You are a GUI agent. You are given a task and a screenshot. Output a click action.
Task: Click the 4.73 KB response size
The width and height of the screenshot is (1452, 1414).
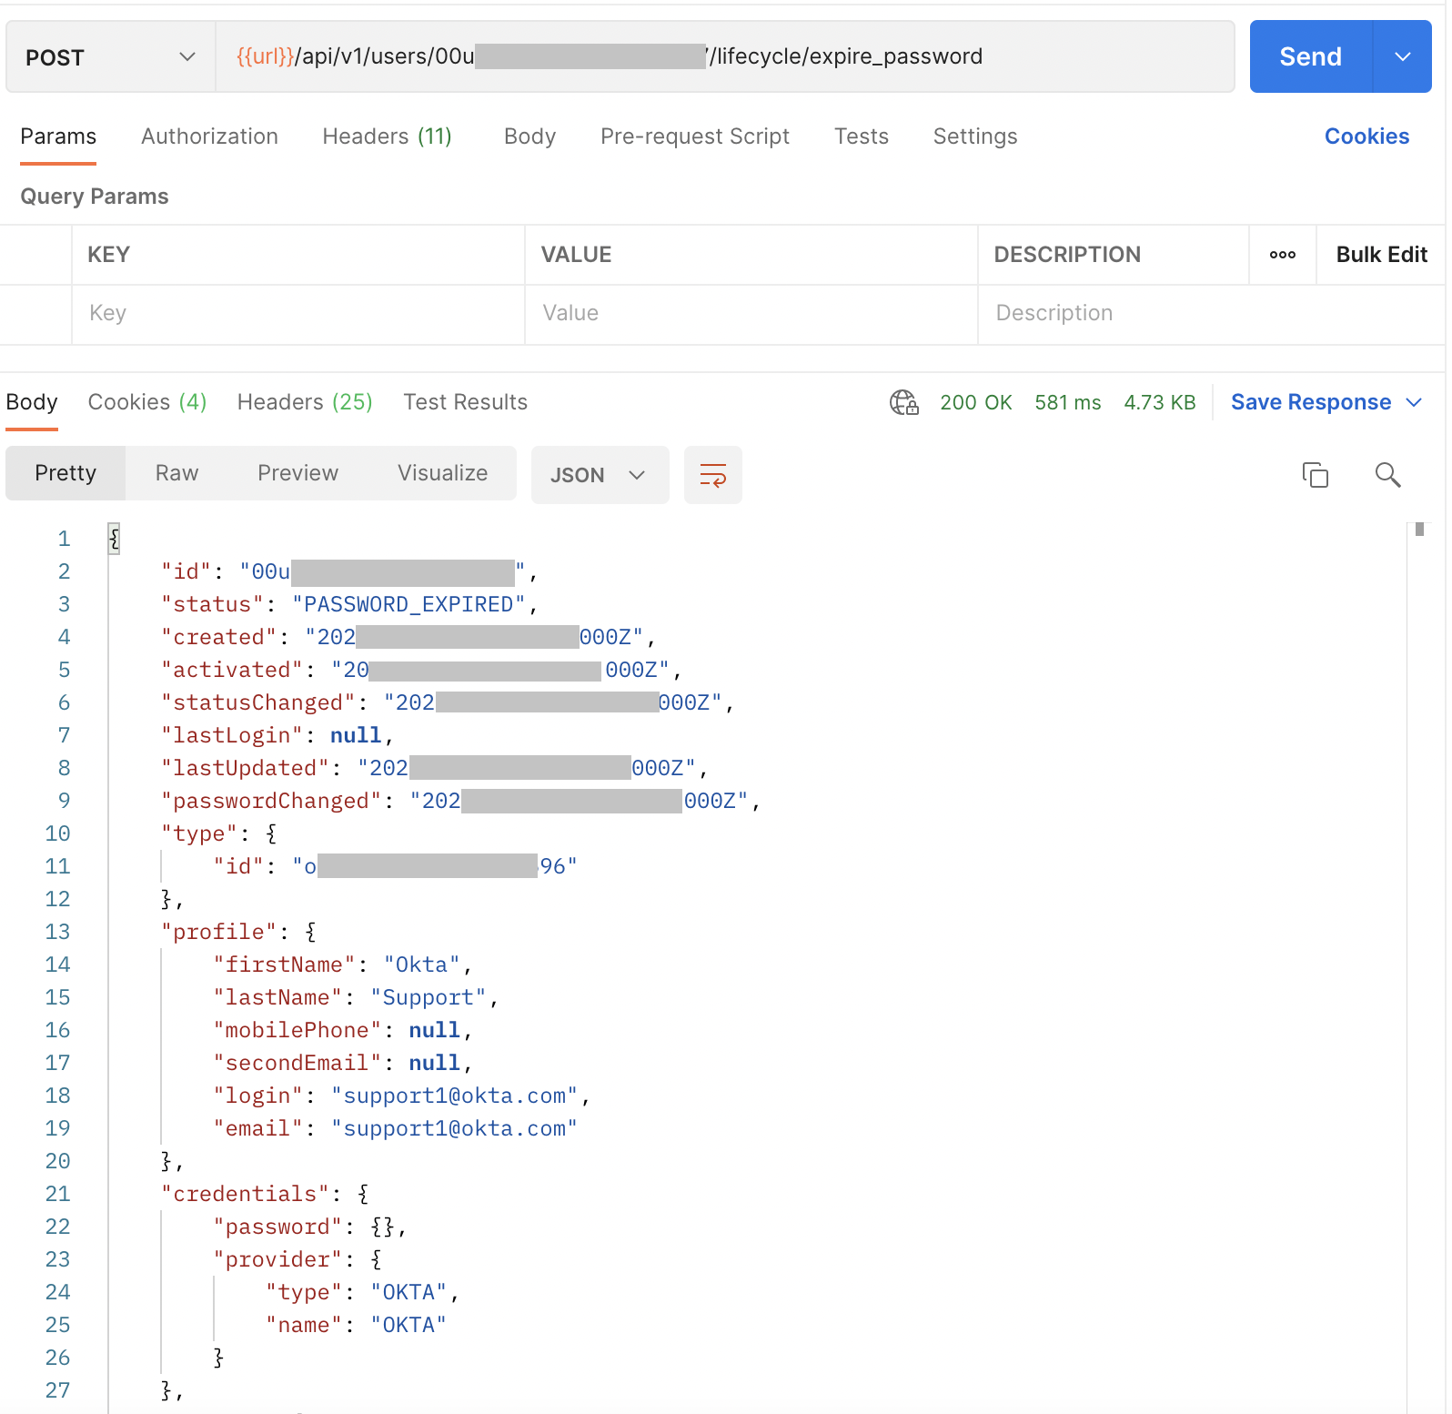[x=1159, y=402]
